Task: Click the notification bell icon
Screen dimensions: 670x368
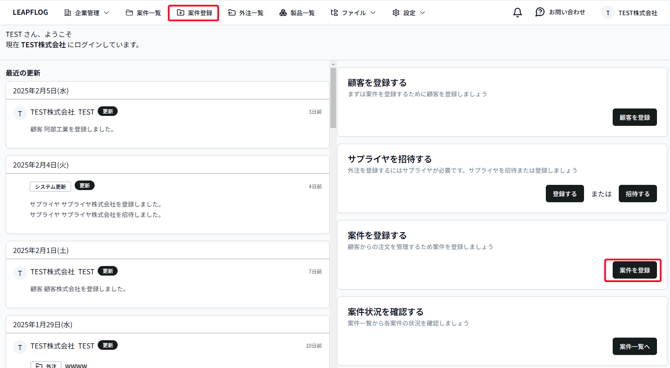Action: 517,13
